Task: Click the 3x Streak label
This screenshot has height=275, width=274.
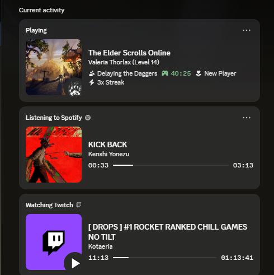Action: pyautogui.click(x=111, y=82)
